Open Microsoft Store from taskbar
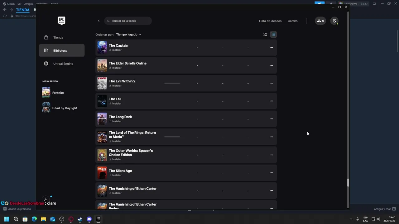Image resolution: width=399 pixels, height=224 pixels. pyautogui.click(x=25, y=219)
